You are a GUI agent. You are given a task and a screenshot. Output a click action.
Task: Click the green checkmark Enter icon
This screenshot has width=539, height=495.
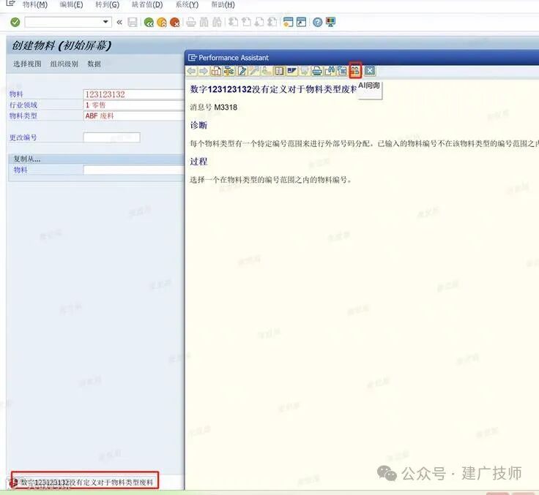point(15,23)
